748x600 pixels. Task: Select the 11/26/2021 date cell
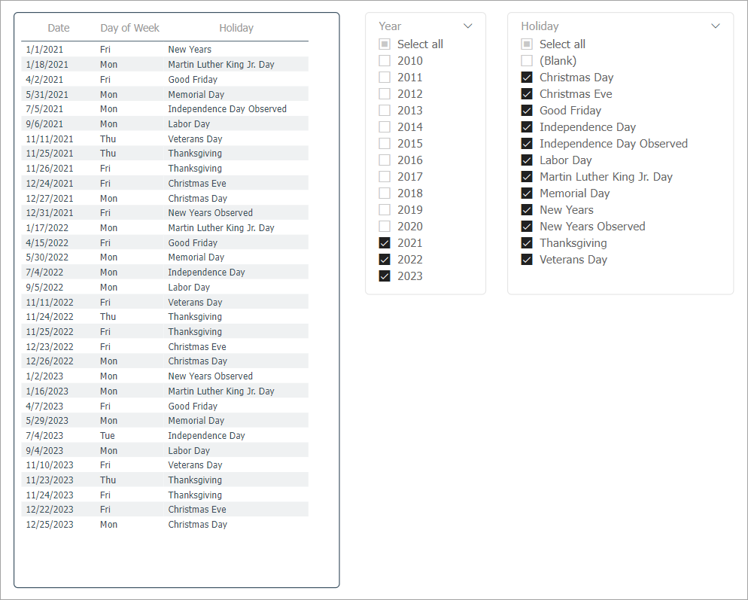[x=50, y=169]
